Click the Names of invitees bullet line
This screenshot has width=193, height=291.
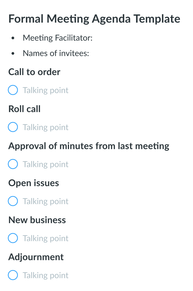[56, 53]
